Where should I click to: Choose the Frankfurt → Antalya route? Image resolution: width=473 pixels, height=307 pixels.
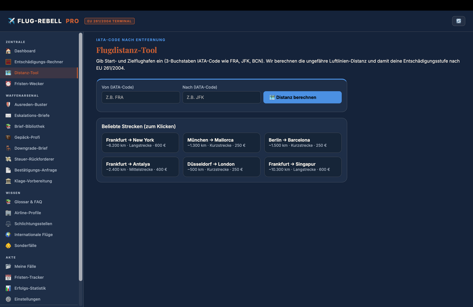(140, 167)
